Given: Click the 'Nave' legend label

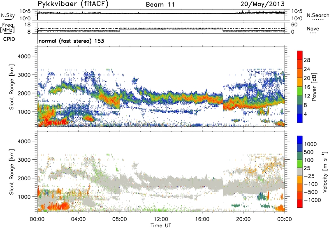Looking at the screenshot, I should point(313,29).
